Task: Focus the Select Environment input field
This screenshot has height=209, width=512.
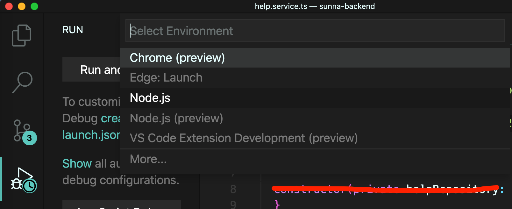Action: tap(315, 31)
